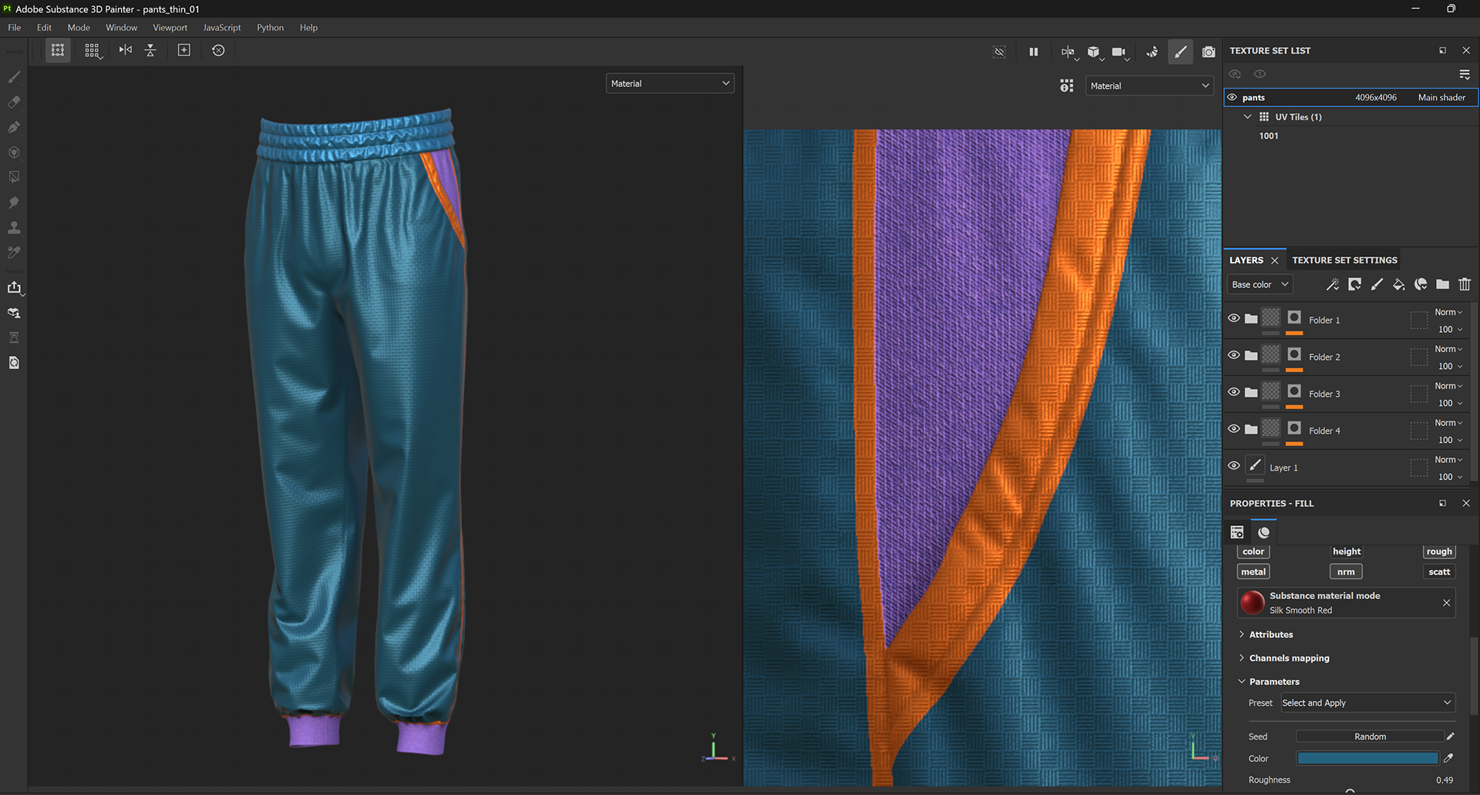Screen dimensions: 1480x795
Task: Select the Eraser tool
Action: [x=14, y=102]
